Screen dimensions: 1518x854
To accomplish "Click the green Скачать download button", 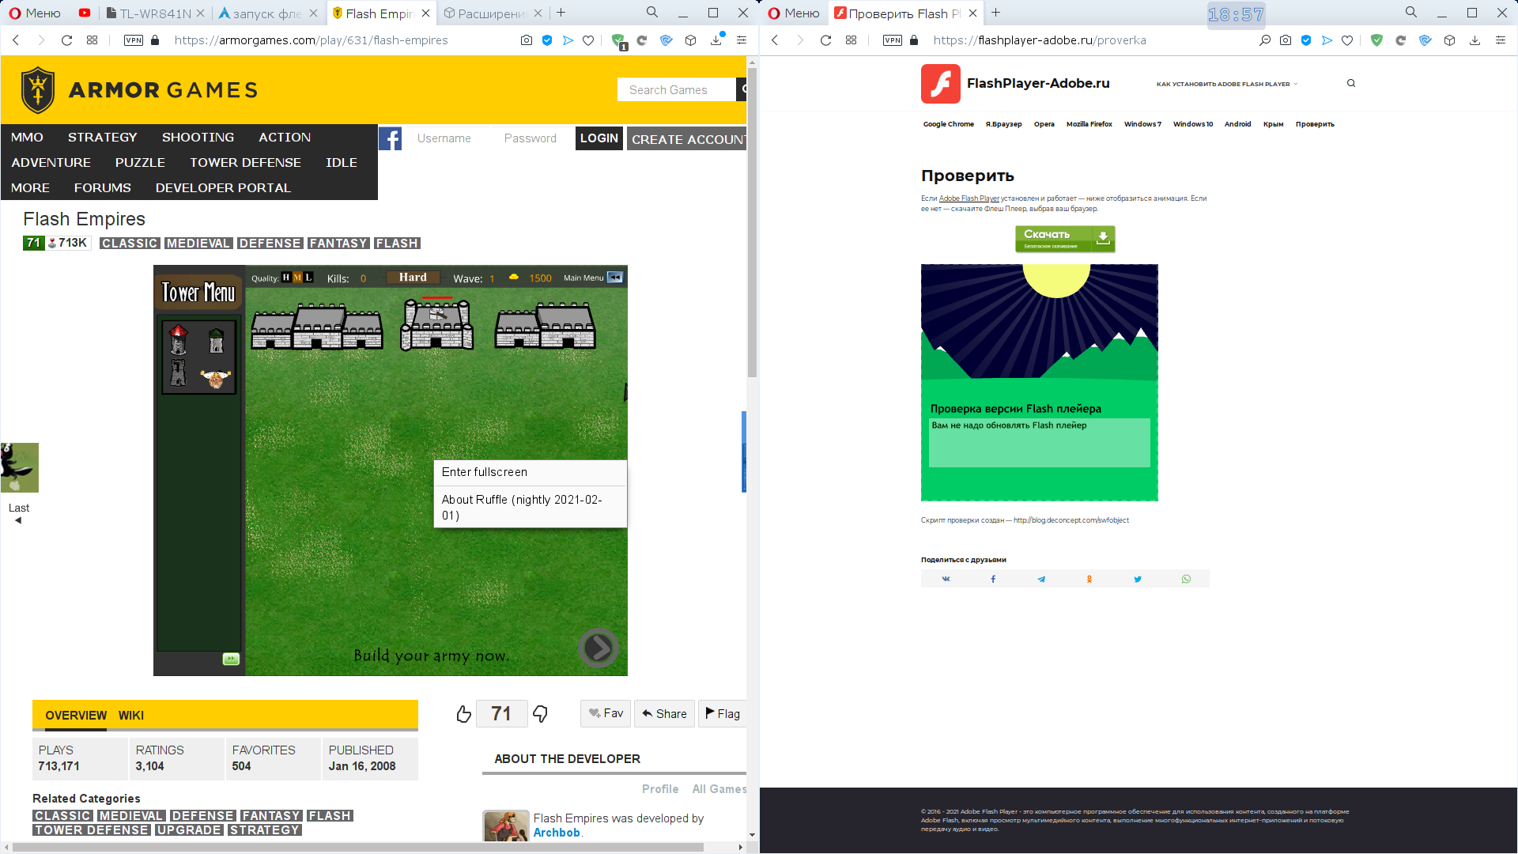I will (1065, 238).
